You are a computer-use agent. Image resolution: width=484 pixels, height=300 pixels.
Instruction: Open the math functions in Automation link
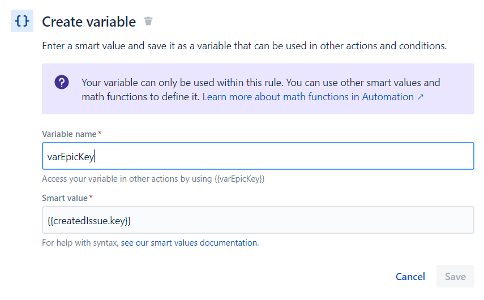pos(308,97)
